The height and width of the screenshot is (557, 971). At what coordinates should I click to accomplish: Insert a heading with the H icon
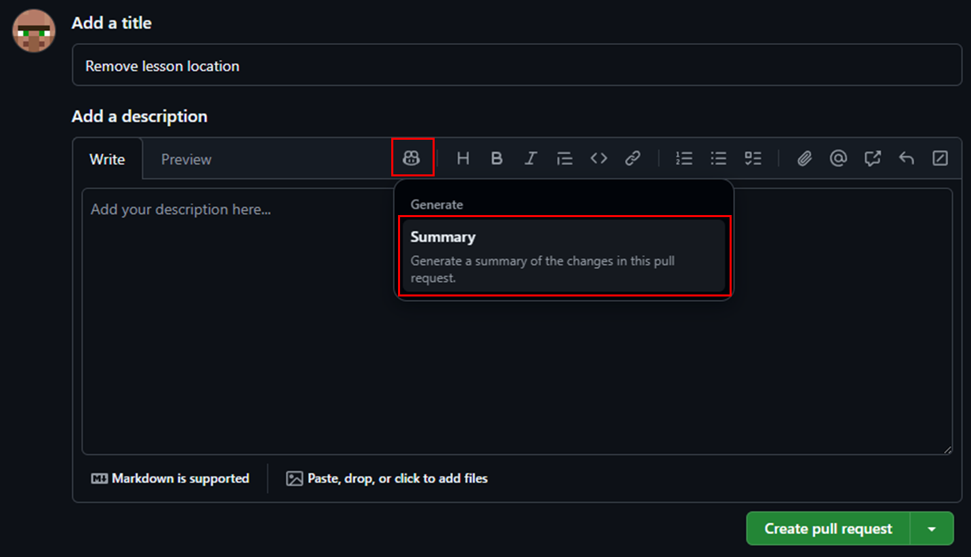coord(463,158)
